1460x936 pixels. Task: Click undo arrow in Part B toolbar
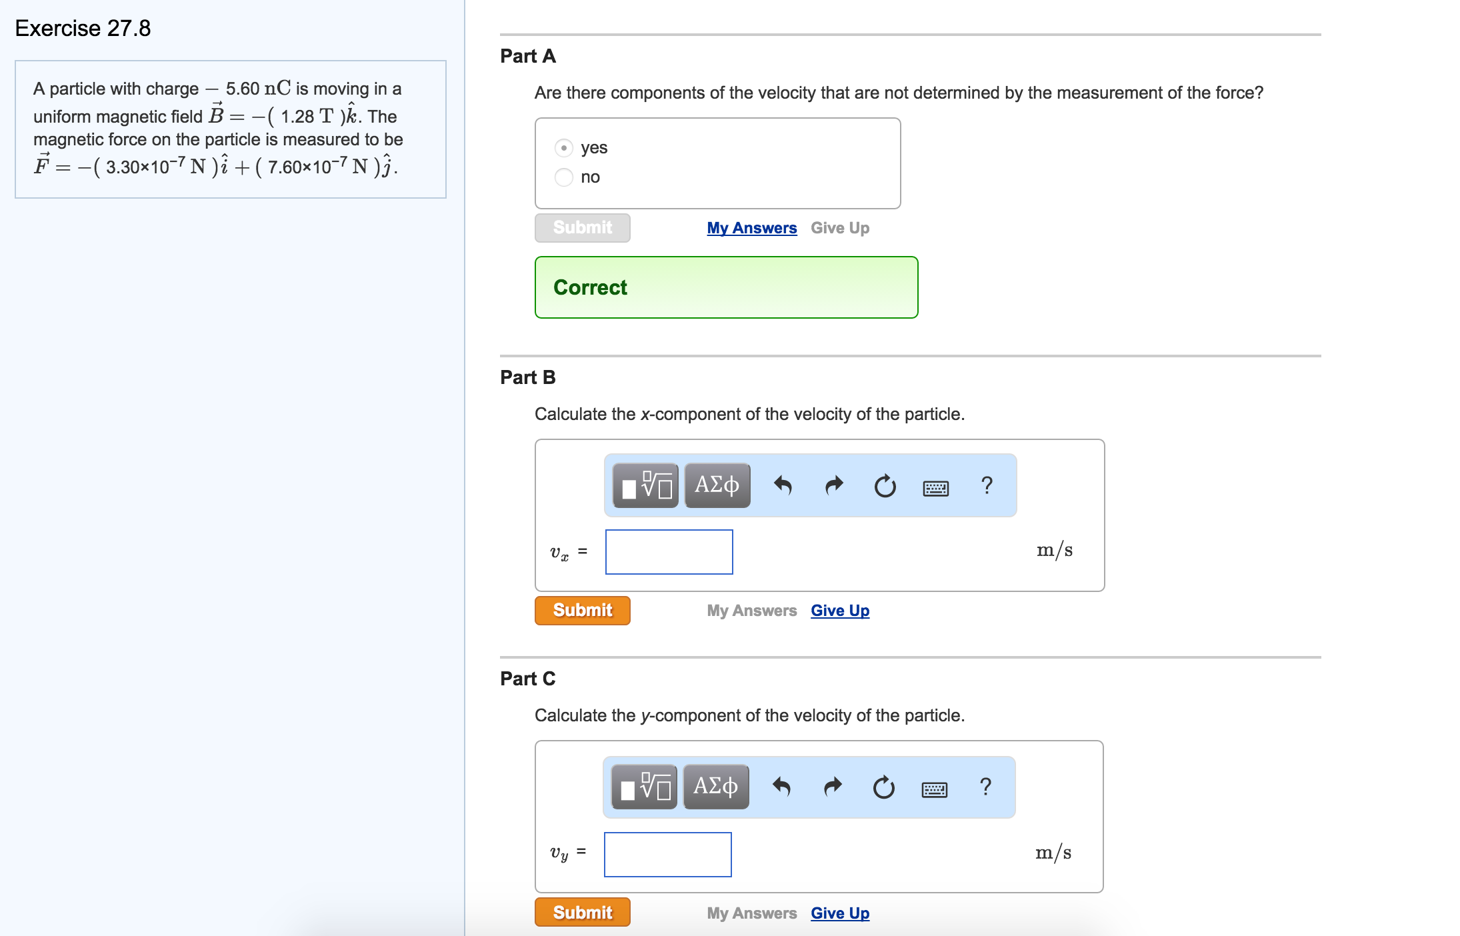783,485
